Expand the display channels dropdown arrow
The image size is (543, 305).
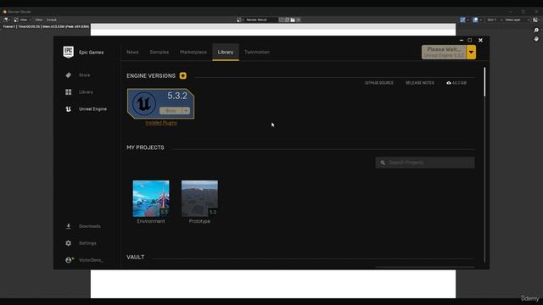(481, 19)
